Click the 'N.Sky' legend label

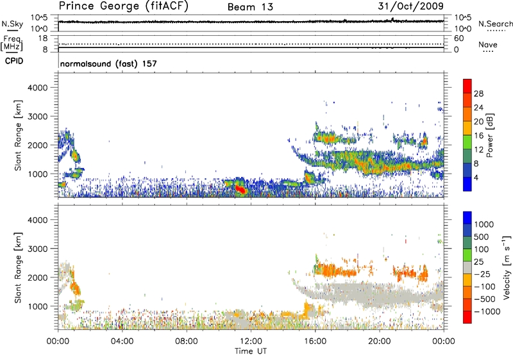(x=12, y=24)
